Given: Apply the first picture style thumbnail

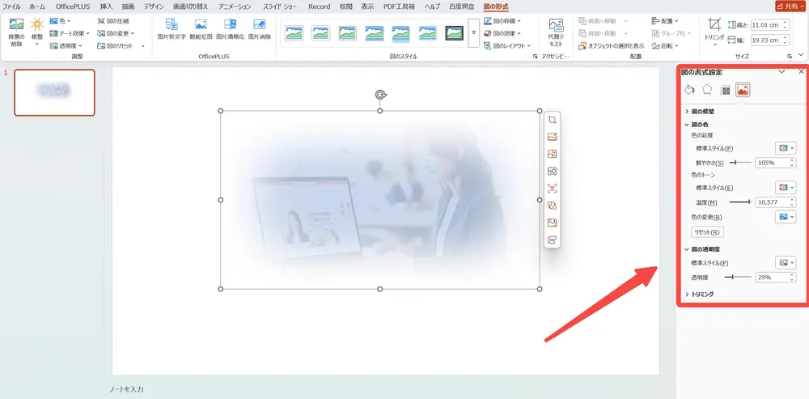Looking at the screenshot, I should pos(294,33).
